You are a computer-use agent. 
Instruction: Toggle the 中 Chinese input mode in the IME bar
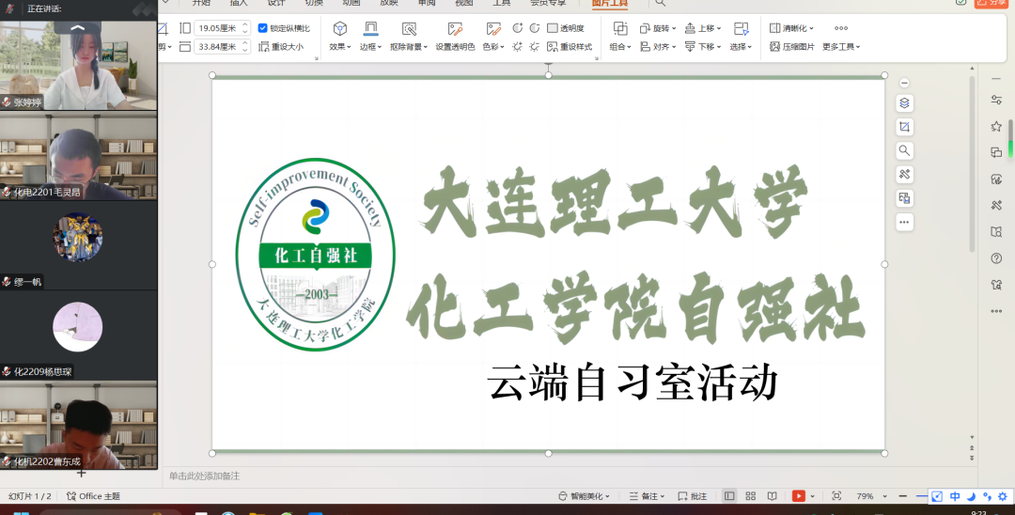coord(955,497)
